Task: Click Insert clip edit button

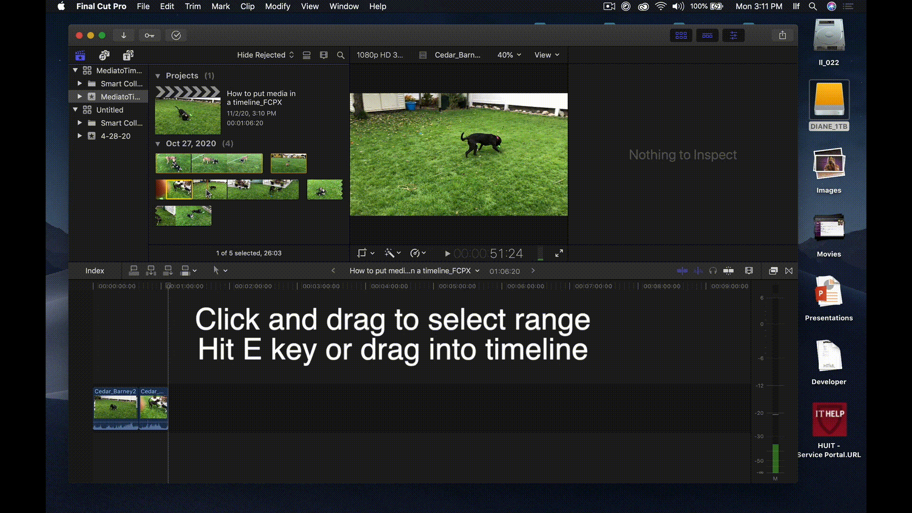Action: pyautogui.click(x=151, y=271)
